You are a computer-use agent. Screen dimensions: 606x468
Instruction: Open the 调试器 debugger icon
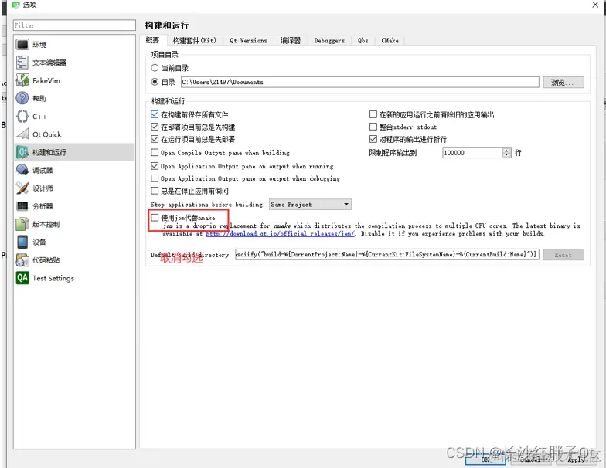(22, 170)
